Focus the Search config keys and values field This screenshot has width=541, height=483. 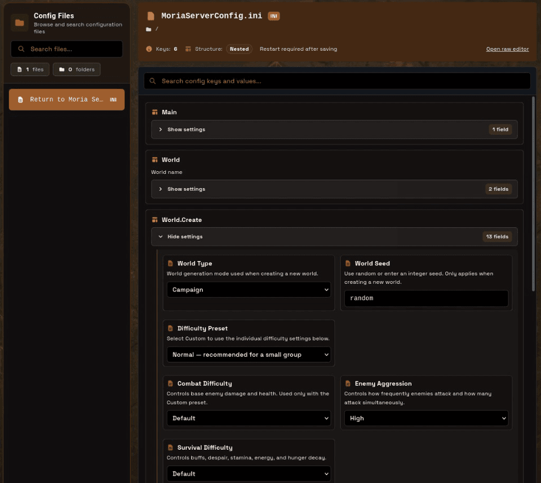coord(337,81)
